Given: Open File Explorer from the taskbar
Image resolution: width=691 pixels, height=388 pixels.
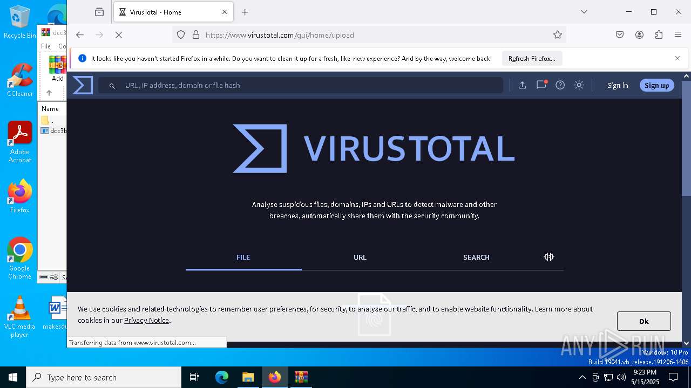Looking at the screenshot, I should click(x=248, y=377).
